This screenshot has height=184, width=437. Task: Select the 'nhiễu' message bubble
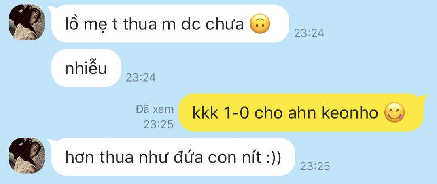pyautogui.click(x=86, y=68)
